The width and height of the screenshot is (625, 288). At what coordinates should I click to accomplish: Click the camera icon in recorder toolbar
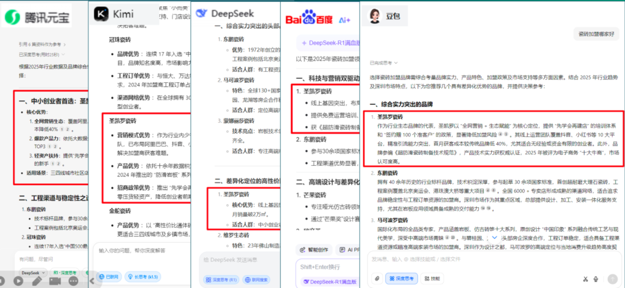pos(54,281)
